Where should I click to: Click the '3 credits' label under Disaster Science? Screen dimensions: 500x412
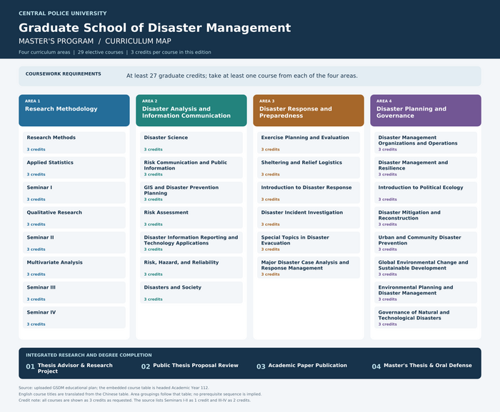click(x=153, y=150)
